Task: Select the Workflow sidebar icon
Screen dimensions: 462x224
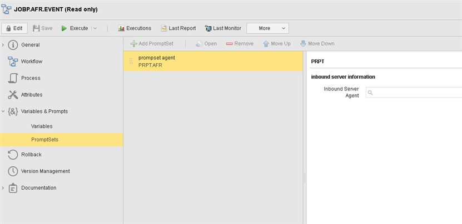Action: pyautogui.click(x=13, y=62)
